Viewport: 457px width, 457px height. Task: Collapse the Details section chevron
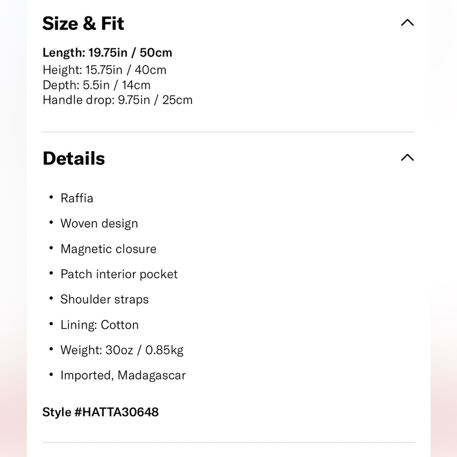tap(407, 158)
